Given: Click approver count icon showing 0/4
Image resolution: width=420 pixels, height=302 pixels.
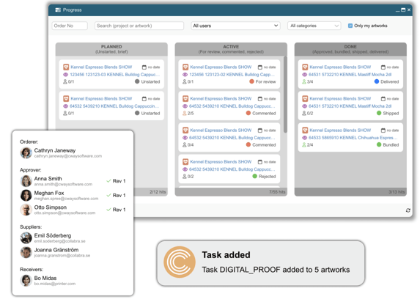Looking at the screenshot, I should [x=185, y=145].
